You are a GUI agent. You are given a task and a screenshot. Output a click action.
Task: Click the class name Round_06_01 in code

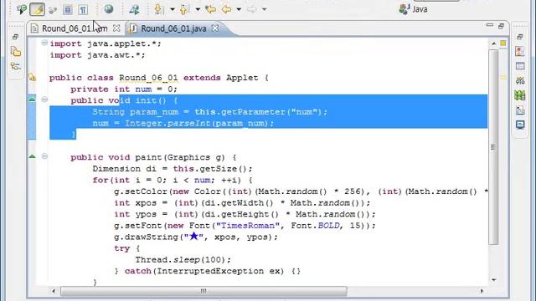click(x=148, y=78)
